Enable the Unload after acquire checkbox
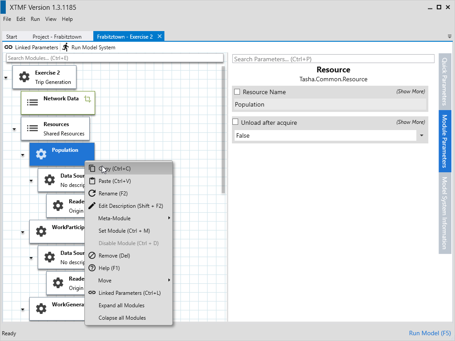Image resolution: width=455 pixels, height=341 pixels. tap(235, 122)
